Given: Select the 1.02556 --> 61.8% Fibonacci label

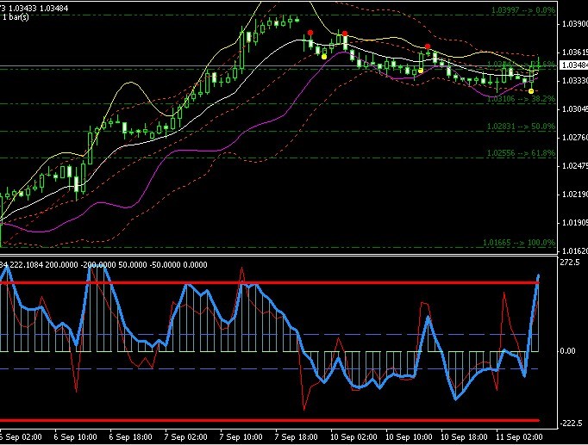Looking at the screenshot, I should click(521, 153).
